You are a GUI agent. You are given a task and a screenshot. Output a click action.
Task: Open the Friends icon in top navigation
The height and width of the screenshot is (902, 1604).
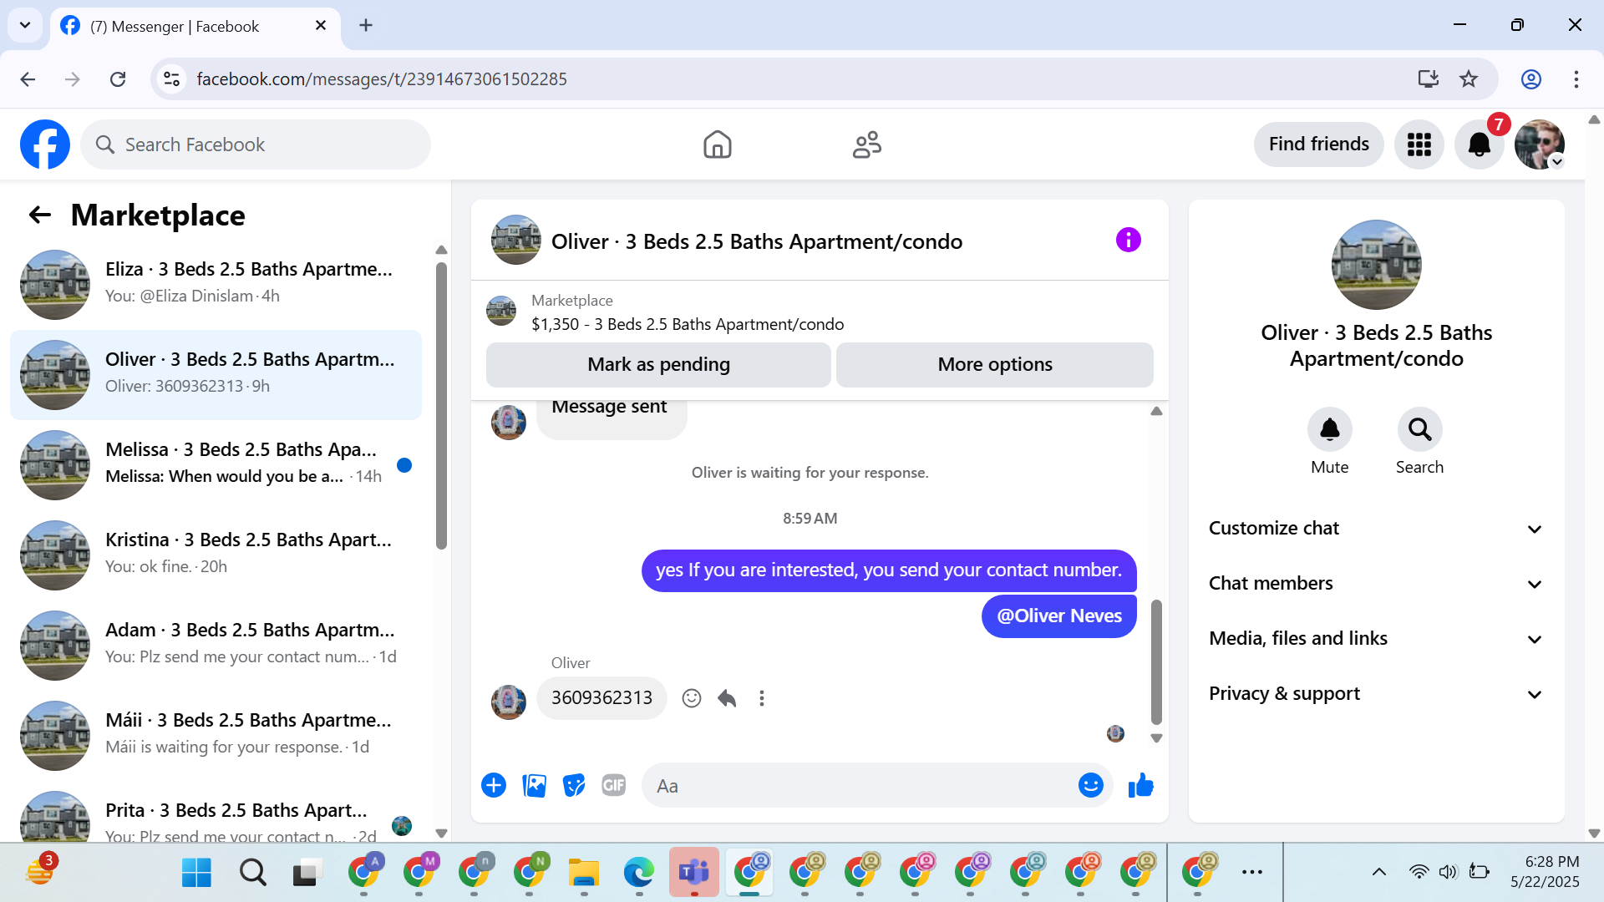pos(867,144)
